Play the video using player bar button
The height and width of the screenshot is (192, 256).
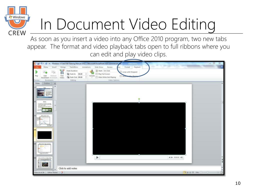97,157
